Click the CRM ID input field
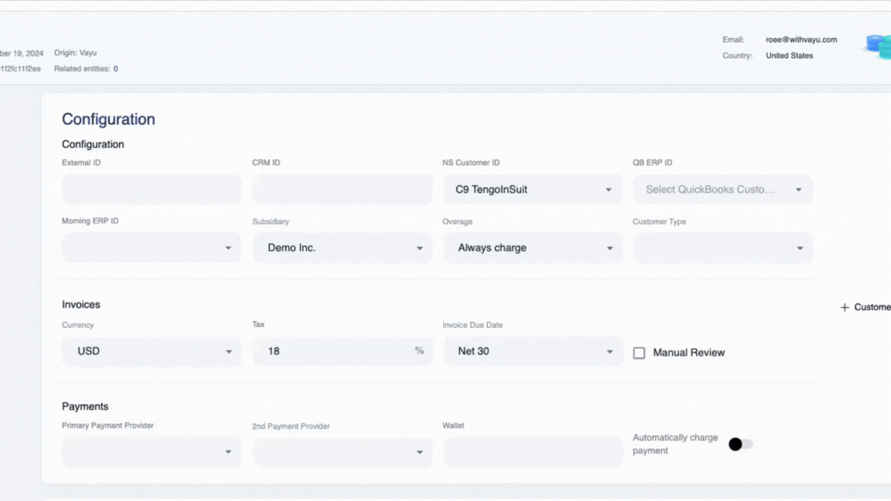Screen dimensions: 891x501 342,189
